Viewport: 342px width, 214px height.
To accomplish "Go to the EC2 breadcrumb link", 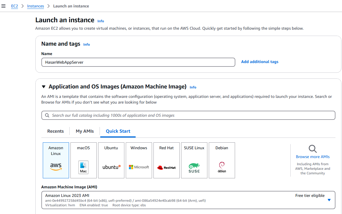I will pyautogui.click(x=15, y=6).
